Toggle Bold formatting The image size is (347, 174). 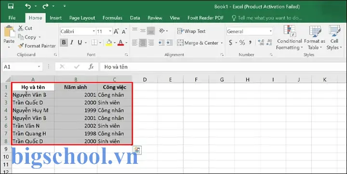pos(64,42)
